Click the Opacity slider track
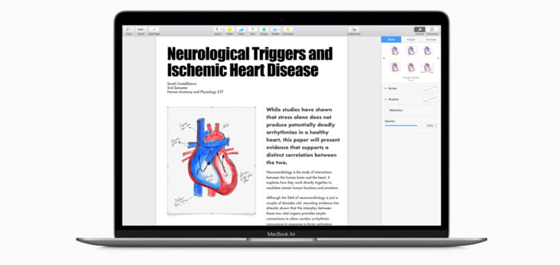This screenshot has height=265, width=560. click(401, 125)
